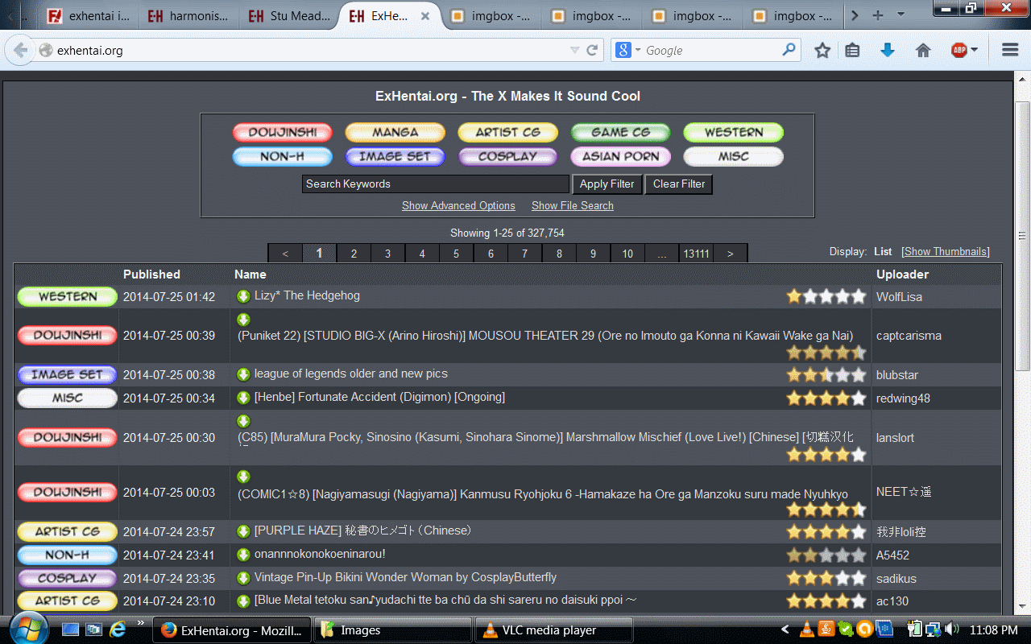Go back using the browser back arrow
This screenshot has width=1031, height=644.
pyautogui.click(x=21, y=50)
